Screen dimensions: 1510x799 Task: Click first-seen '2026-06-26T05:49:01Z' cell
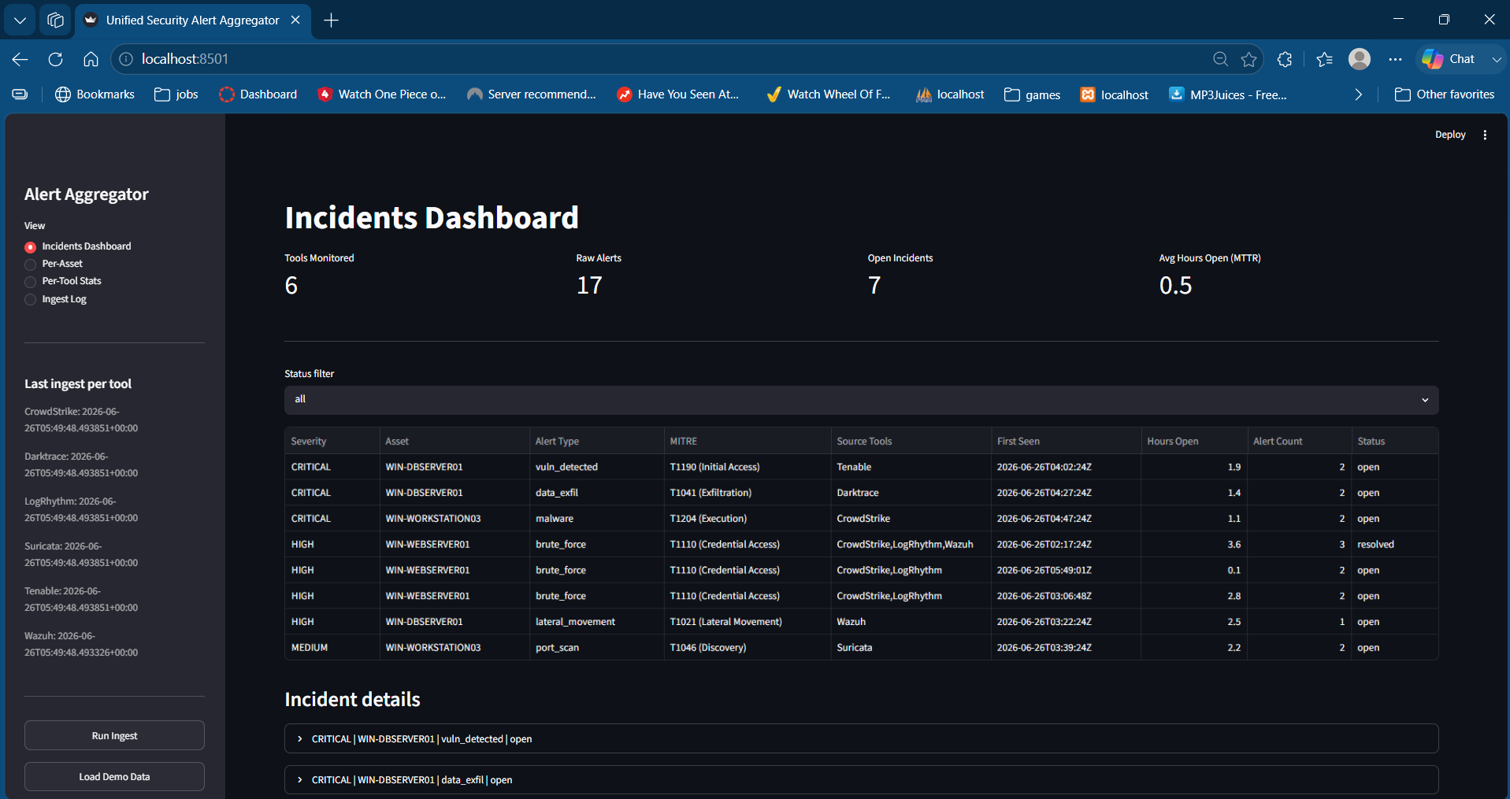(1066, 570)
